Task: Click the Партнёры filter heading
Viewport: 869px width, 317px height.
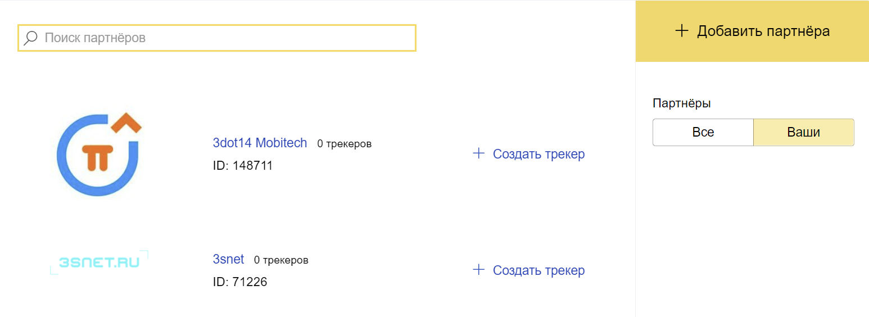Action: 681,103
